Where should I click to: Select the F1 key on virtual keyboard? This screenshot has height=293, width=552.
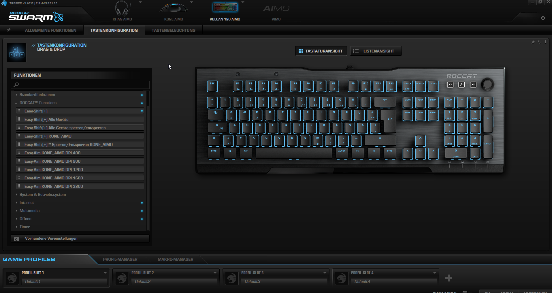(x=238, y=86)
